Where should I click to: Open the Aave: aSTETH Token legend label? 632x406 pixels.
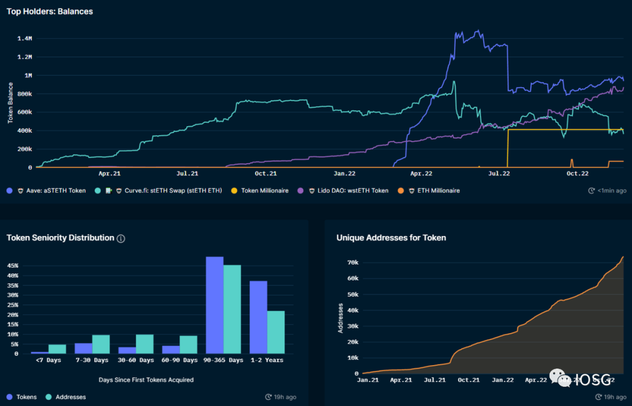(56, 190)
